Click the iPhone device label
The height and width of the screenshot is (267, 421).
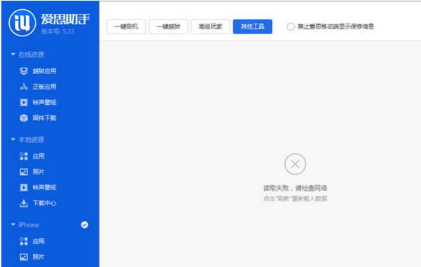(29, 224)
